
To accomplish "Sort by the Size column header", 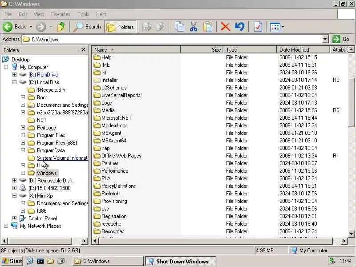I will pyautogui.click(x=202, y=50).
